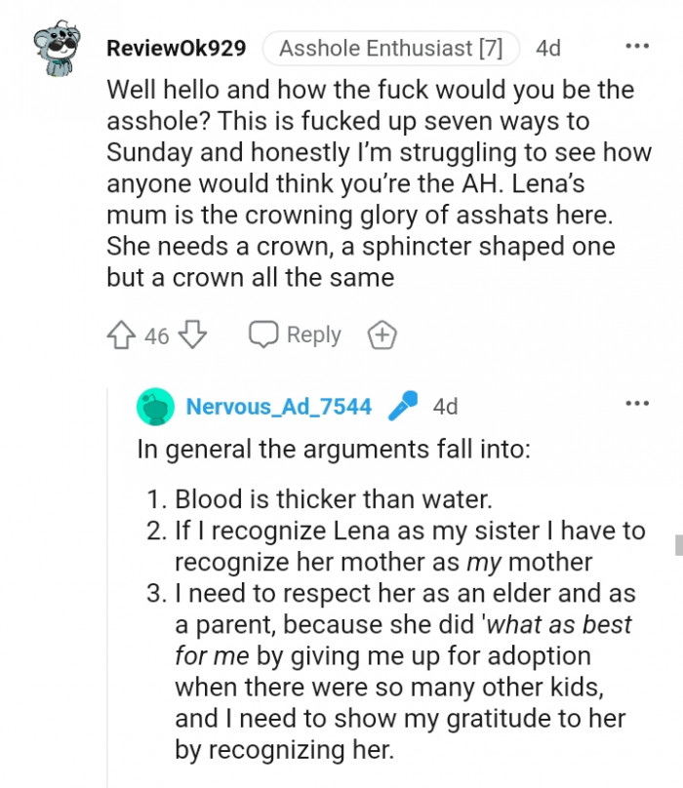Screen dimensions: 683x788
Task: Click the upvote arrow on ReviewOk929's comment
Action: tap(121, 335)
